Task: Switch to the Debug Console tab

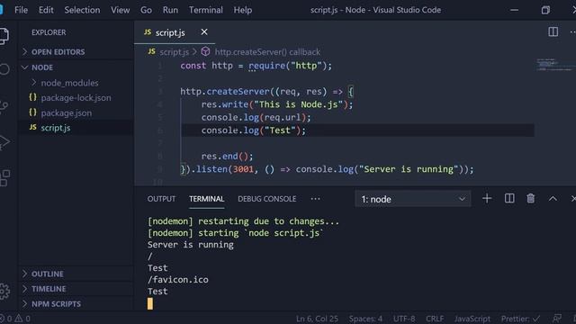Action: 266,199
